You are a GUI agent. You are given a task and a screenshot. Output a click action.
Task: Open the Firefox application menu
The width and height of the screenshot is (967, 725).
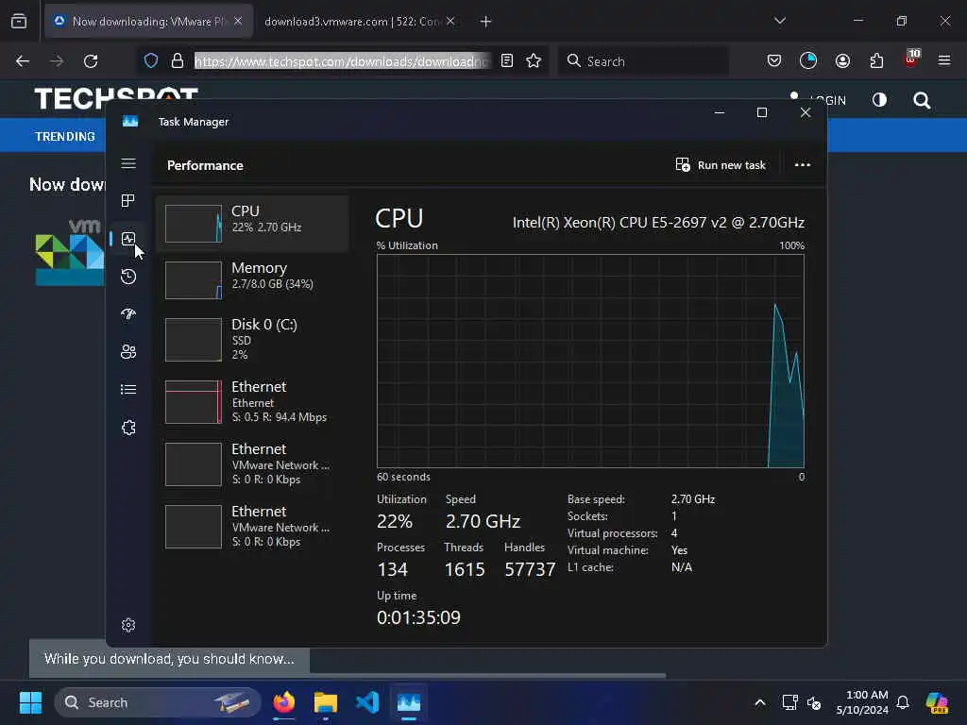(x=944, y=60)
